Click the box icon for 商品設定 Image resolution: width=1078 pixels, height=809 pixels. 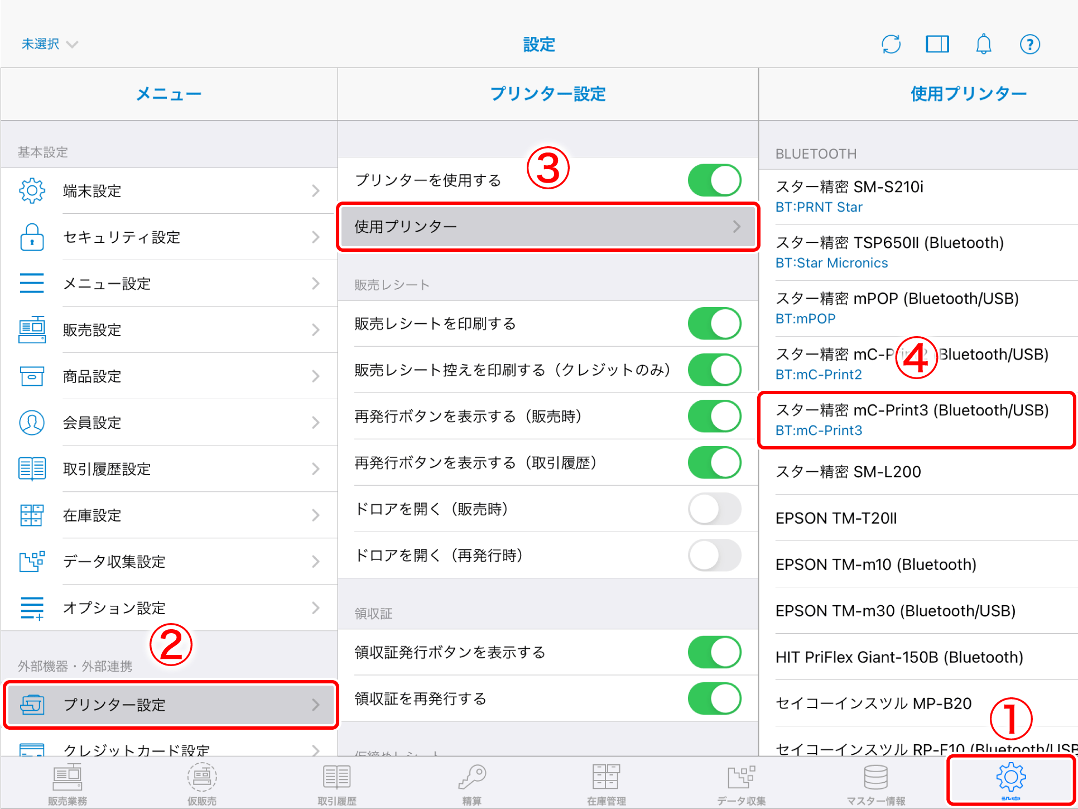pyautogui.click(x=32, y=376)
